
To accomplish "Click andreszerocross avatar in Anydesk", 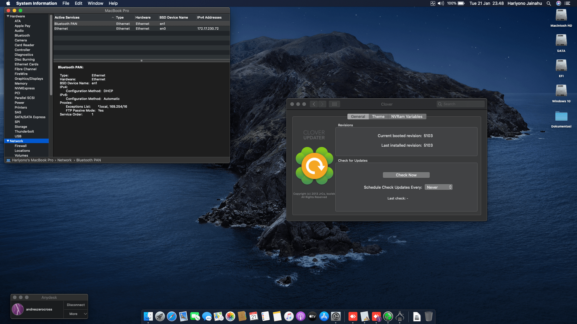I will 18,309.
